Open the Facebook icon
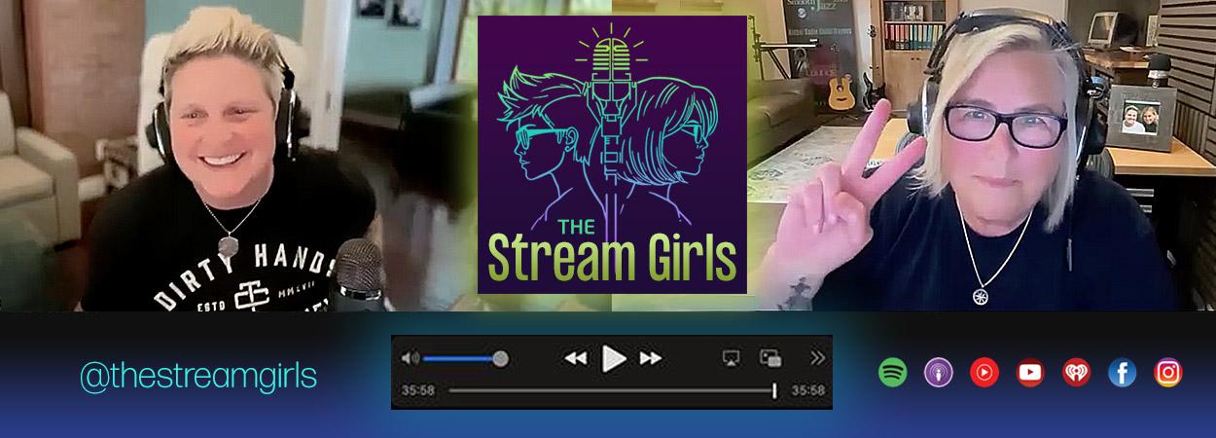The height and width of the screenshot is (438, 1216). coord(1122,372)
